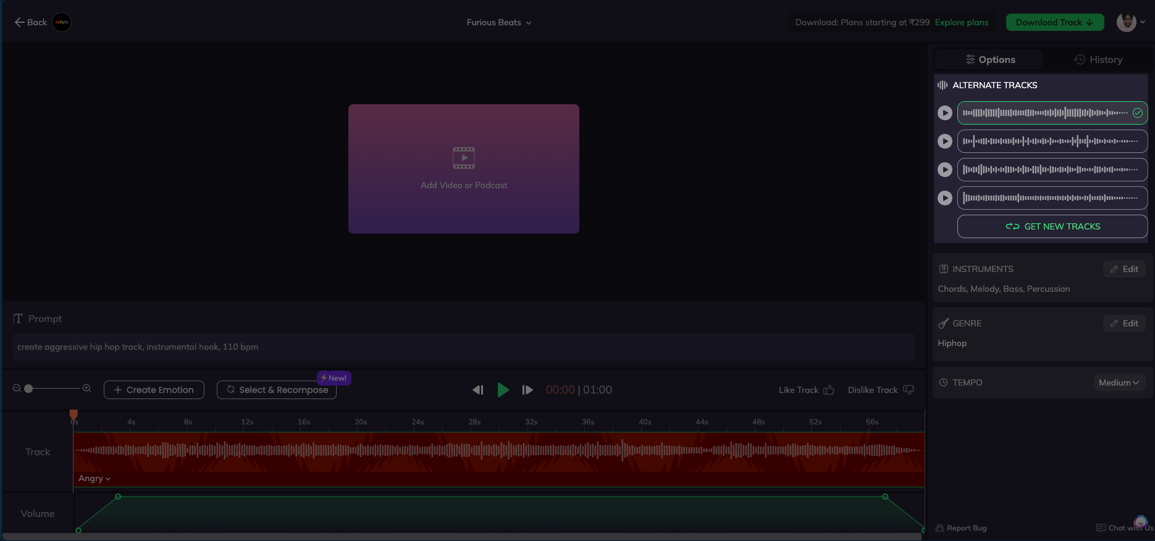Open the Furious Beats title dropdown
The image size is (1155, 541).
499,23
